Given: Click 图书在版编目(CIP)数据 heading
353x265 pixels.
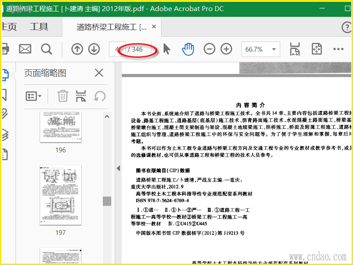Looking at the screenshot, I should [163, 170].
